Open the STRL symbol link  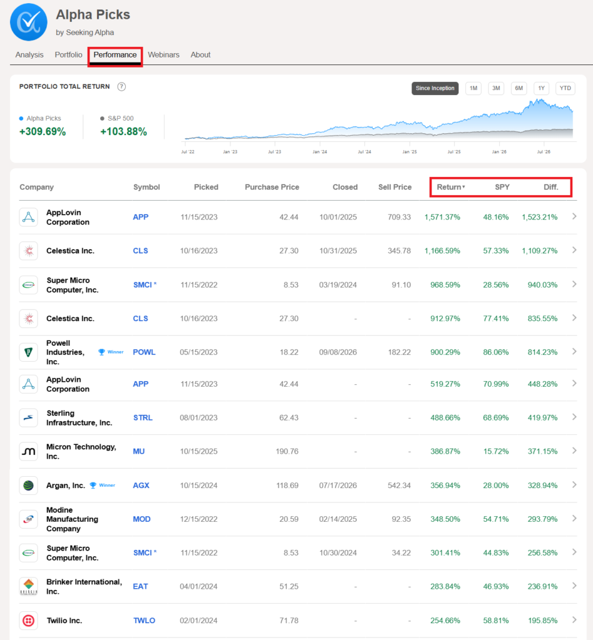pyautogui.click(x=143, y=417)
